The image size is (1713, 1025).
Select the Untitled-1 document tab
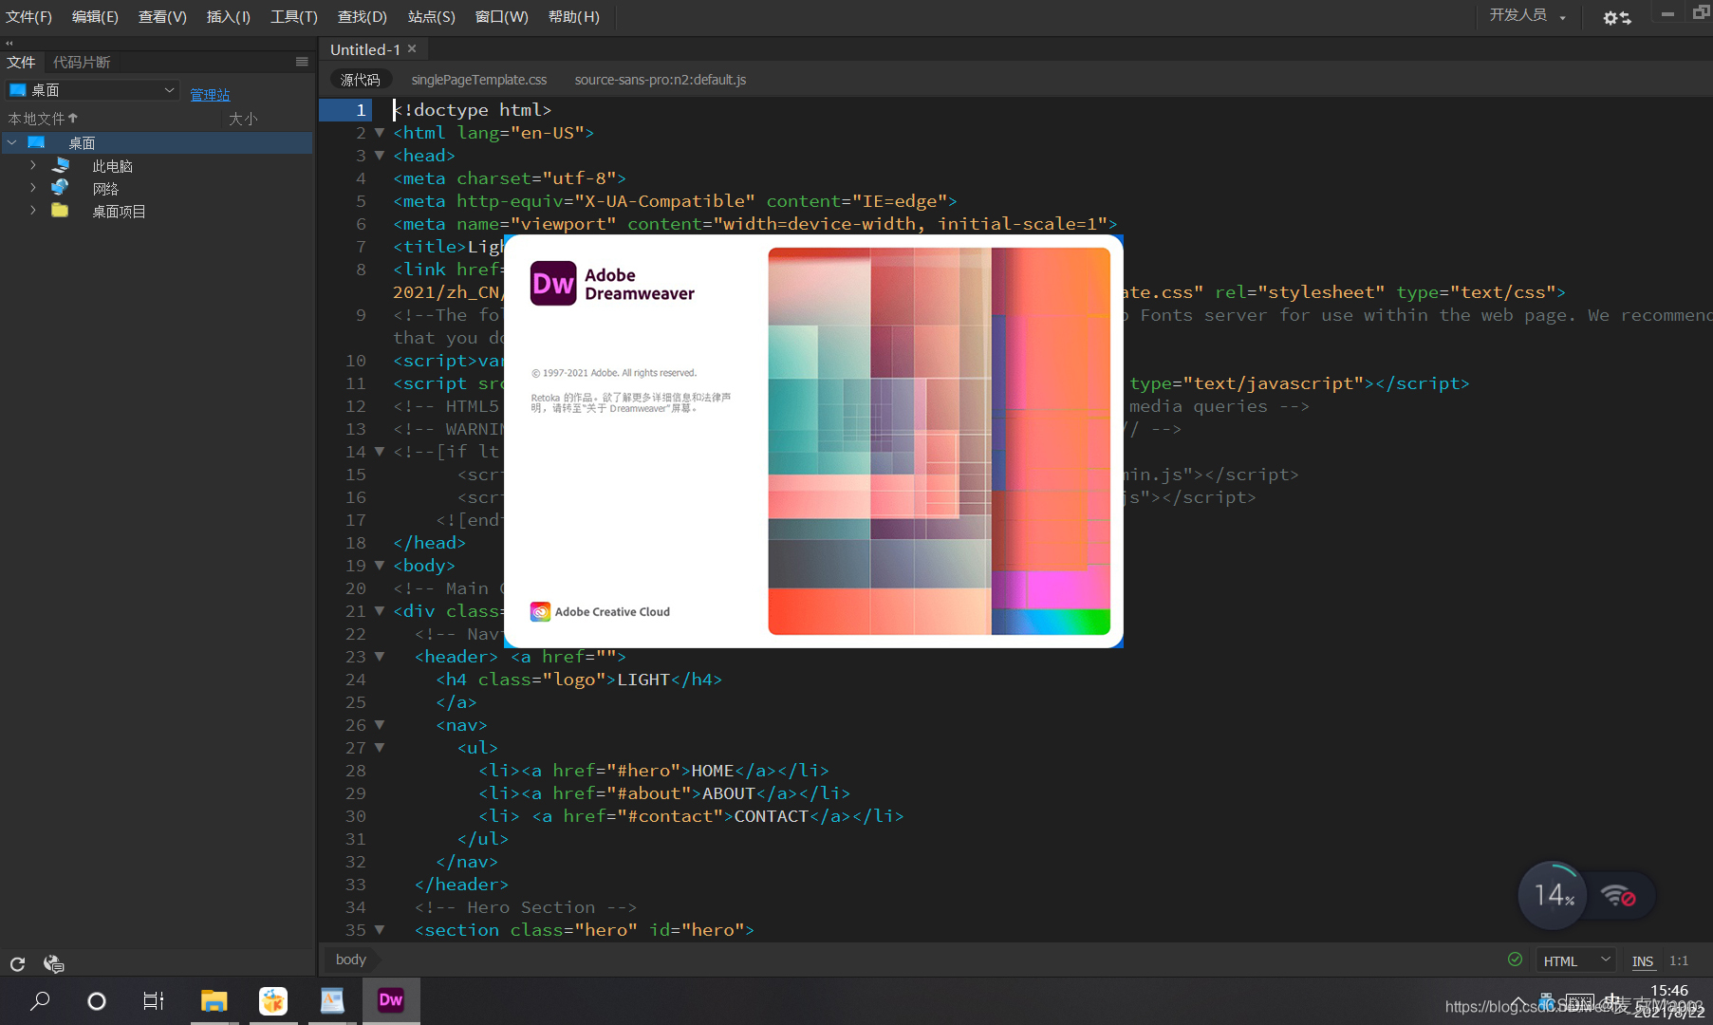tap(365, 49)
